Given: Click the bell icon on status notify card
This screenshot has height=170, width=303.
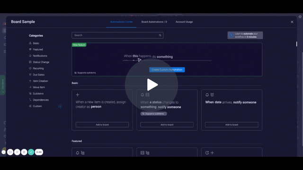Looking at the screenshot, I should coord(143,94).
